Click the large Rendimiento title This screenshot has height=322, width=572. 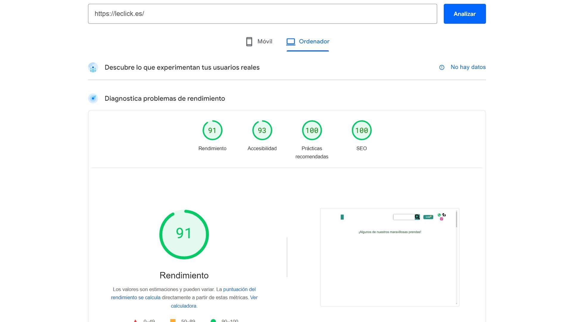pos(184,275)
